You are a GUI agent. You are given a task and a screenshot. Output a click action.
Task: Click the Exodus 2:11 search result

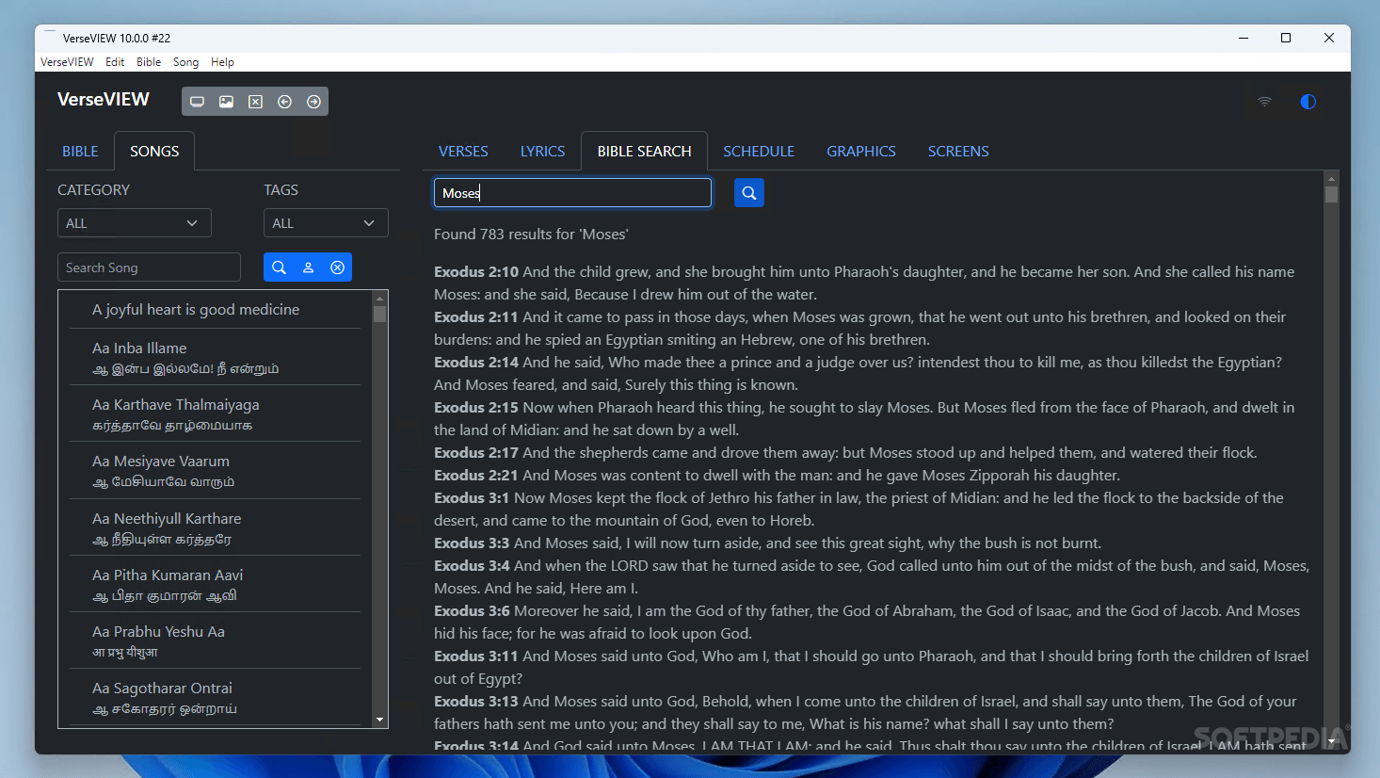859,329
